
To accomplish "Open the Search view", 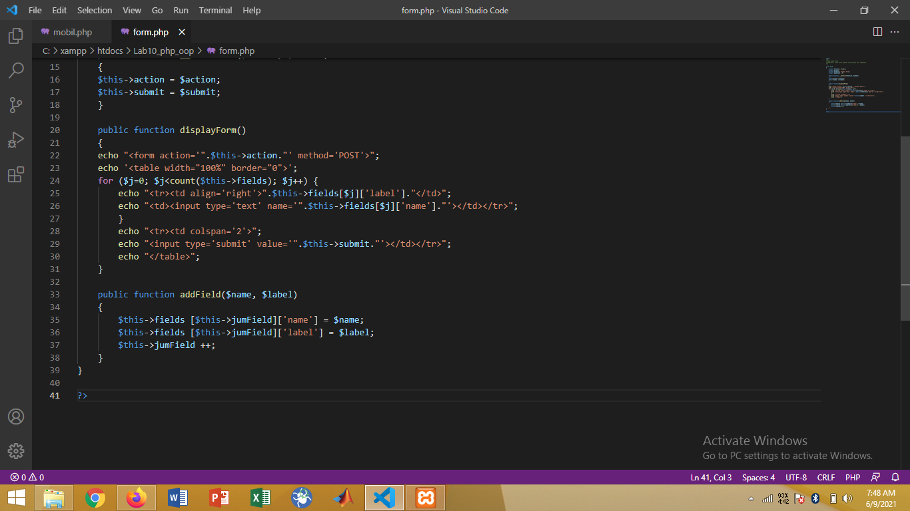I will [x=15, y=70].
